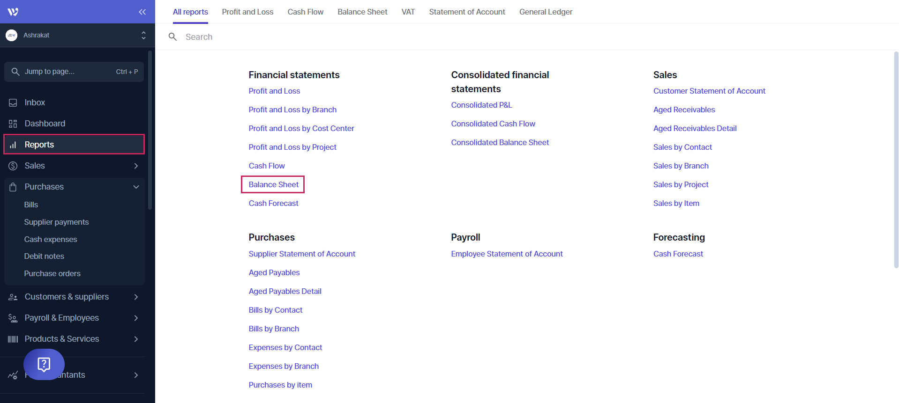The image size is (899, 403).
Task: Click the Products & Services barcode icon
Action: click(x=13, y=339)
